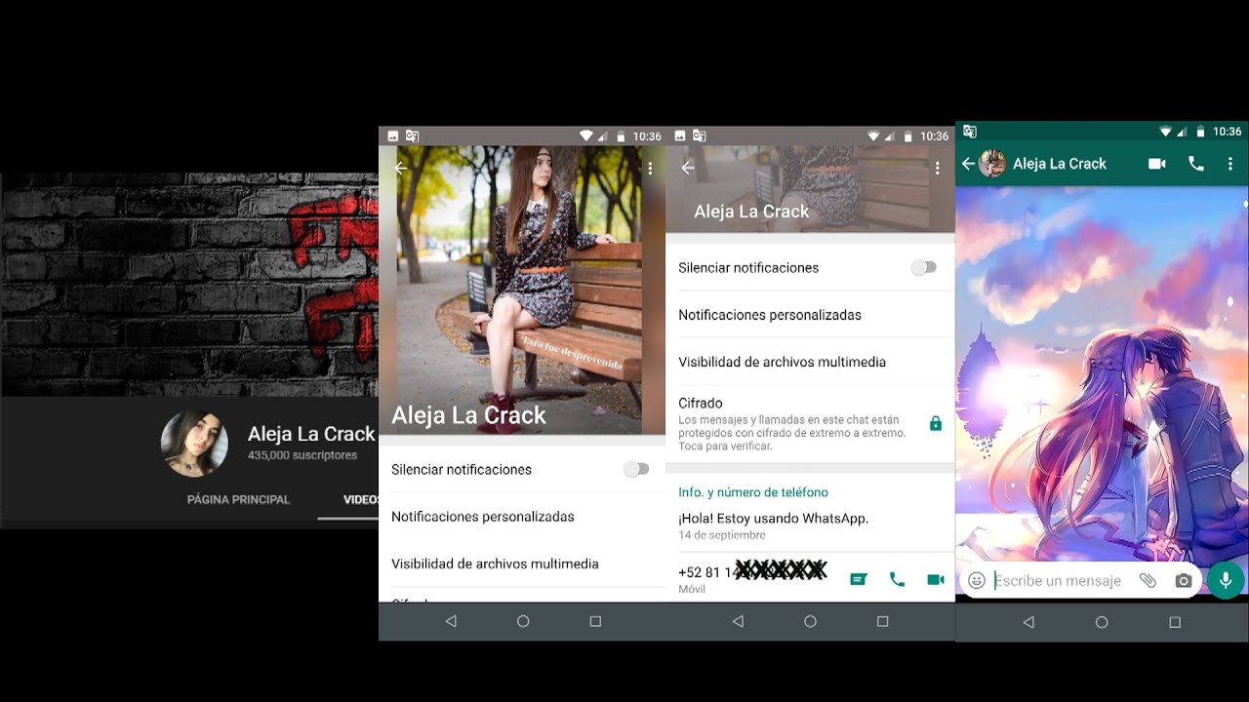This screenshot has height=702, width=1249.
Task: Tap the Móvil label under the number
Action: click(692, 589)
